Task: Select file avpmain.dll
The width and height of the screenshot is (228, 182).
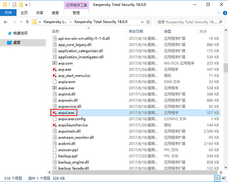Action: point(68,100)
